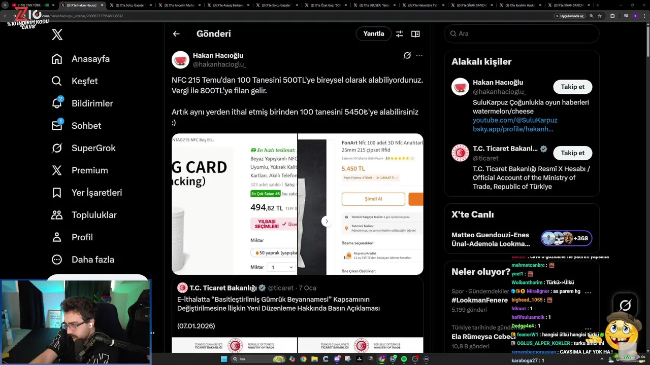Click Hakan Hacıoğlu post avatar
The height and width of the screenshot is (365, 650).
pos(181,60)
